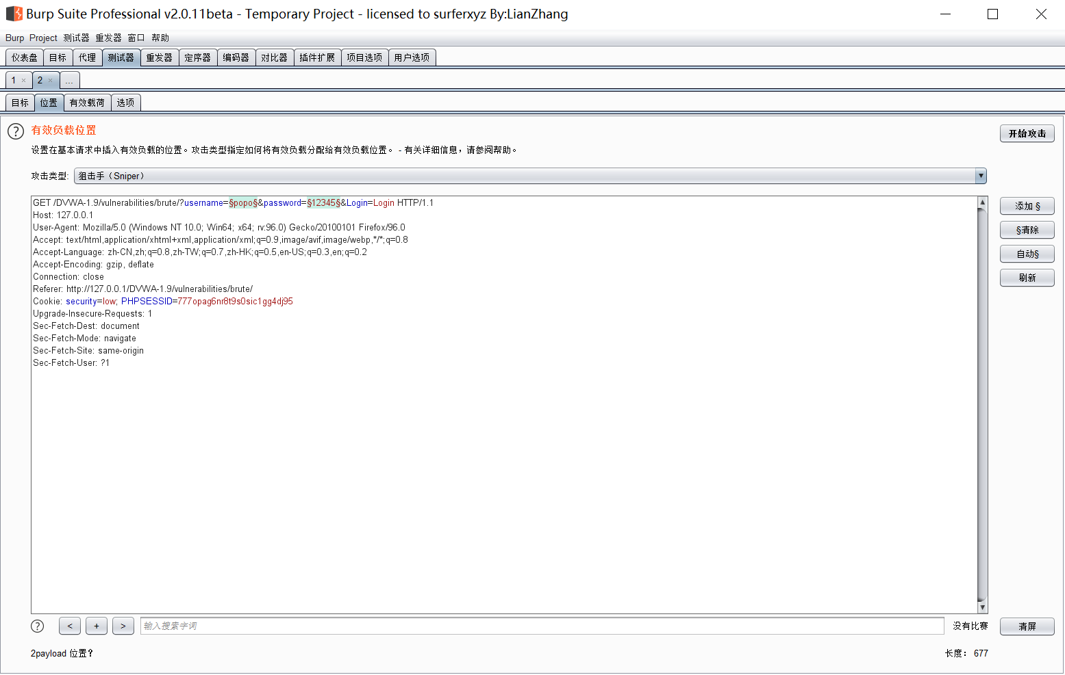The height and width of the screenshot is (675, 1065).
Task: Close Intruder tab 1 via its x
Action: 23,81
